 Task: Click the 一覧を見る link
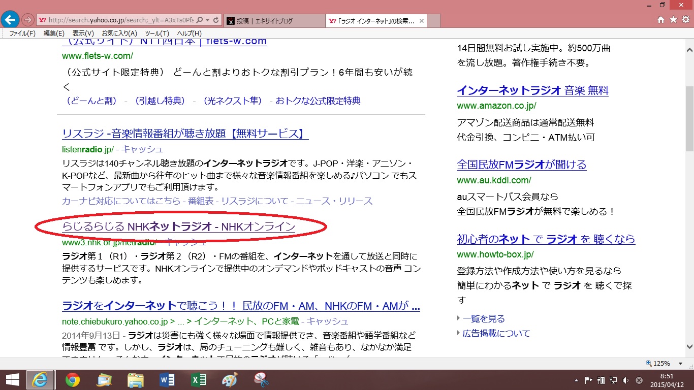pyautogui.click(x=484, y=318)
